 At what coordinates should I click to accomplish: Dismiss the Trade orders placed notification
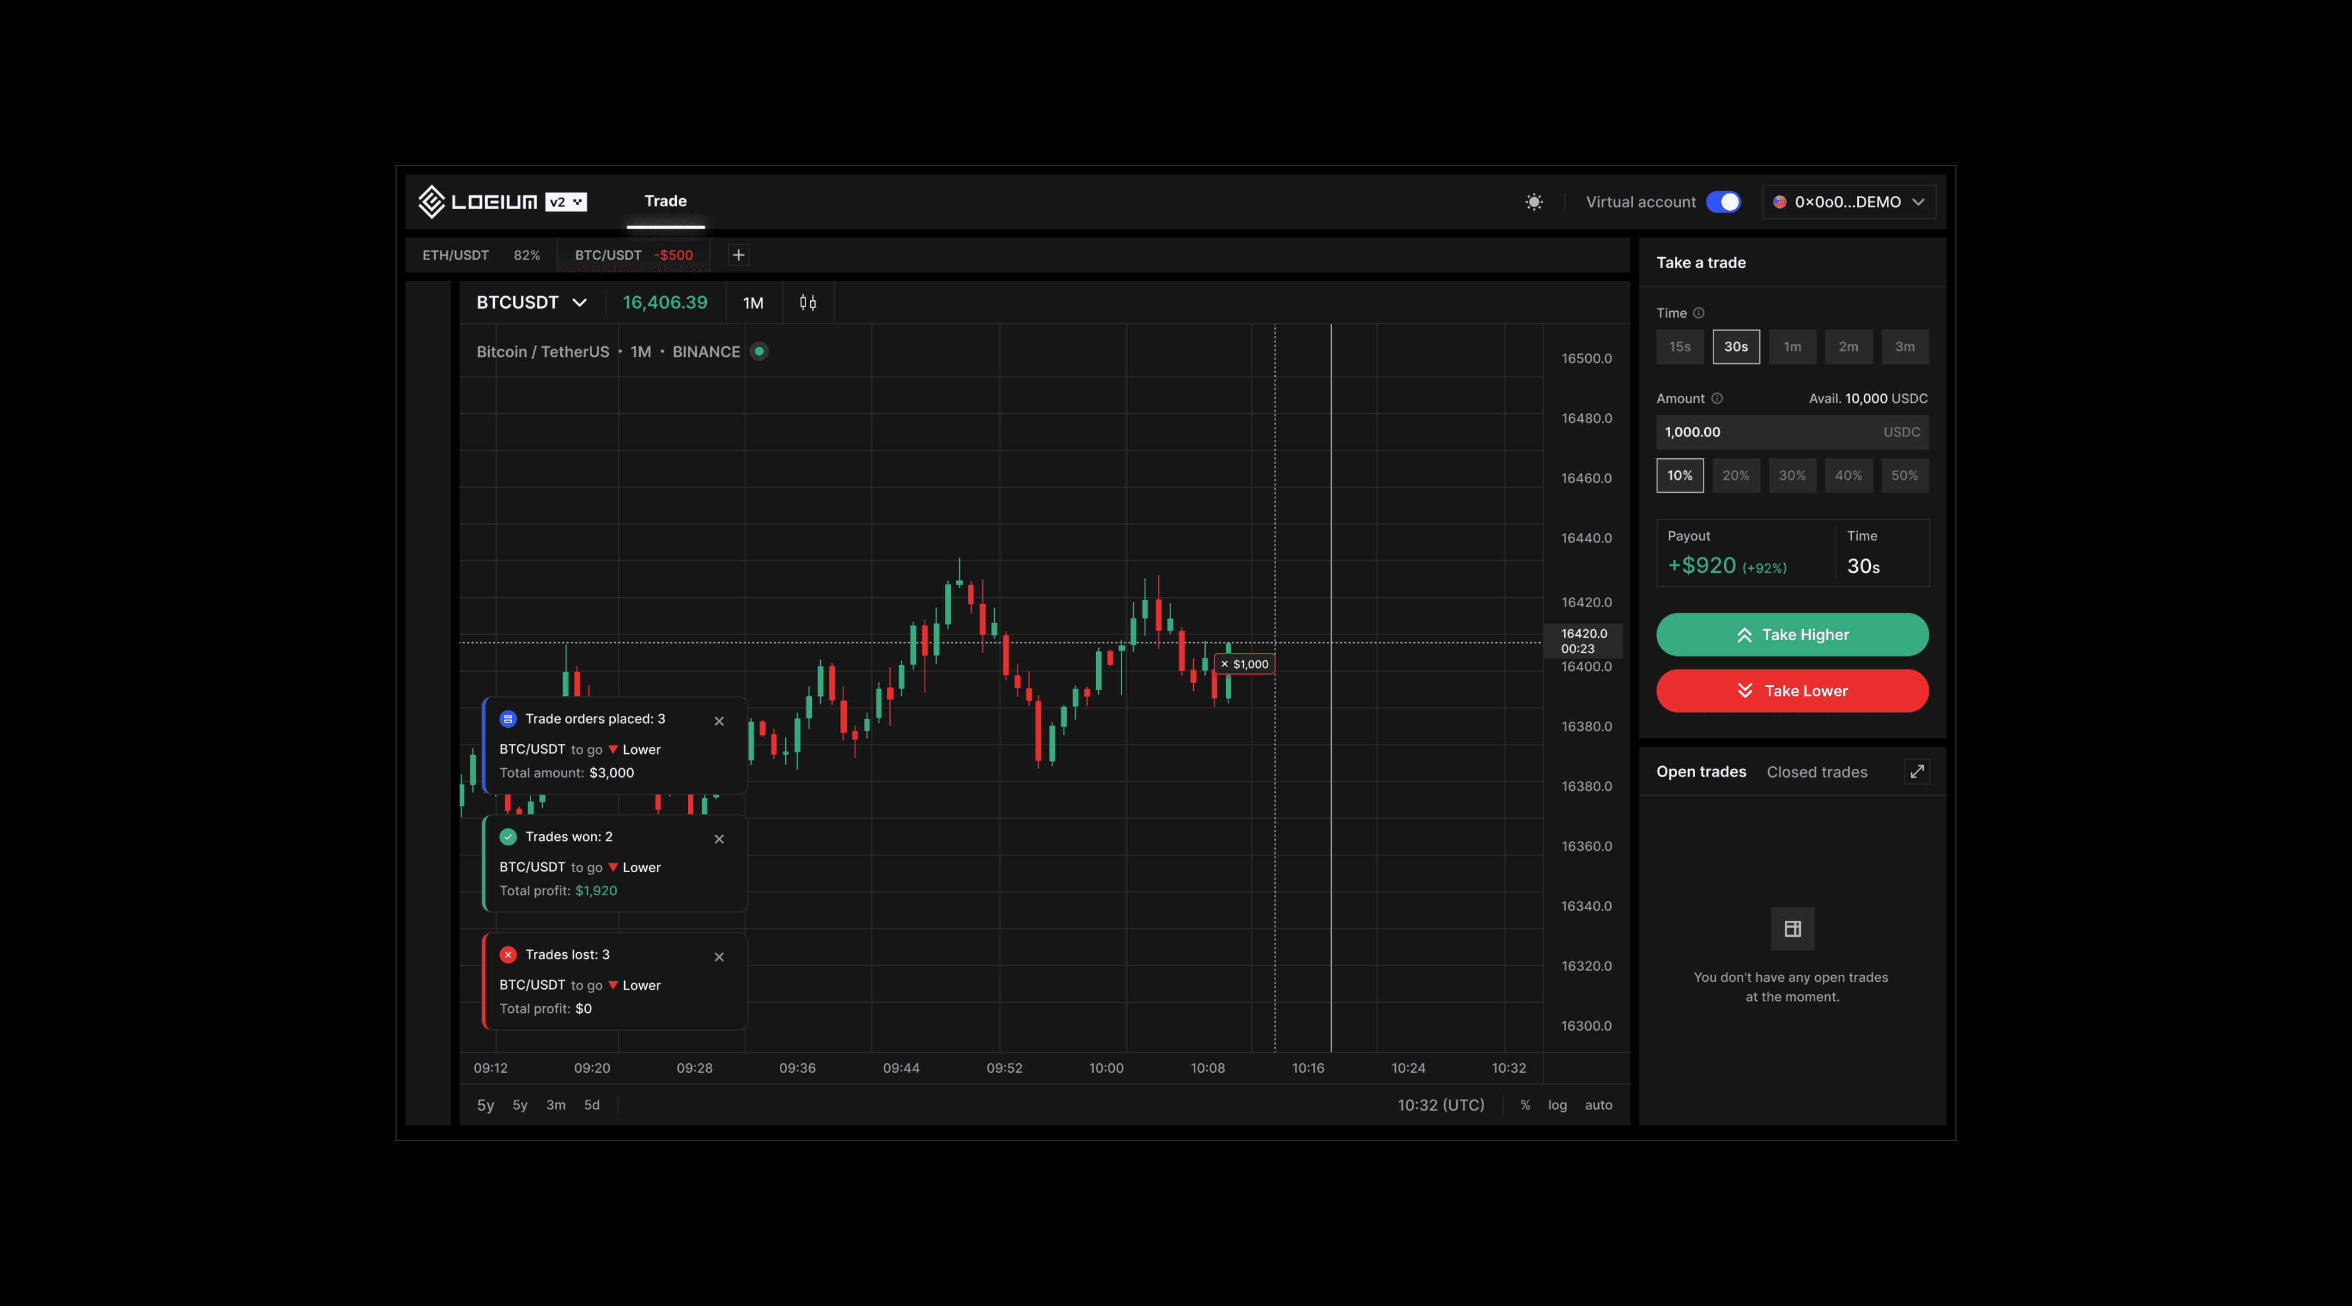click(719, 721)
